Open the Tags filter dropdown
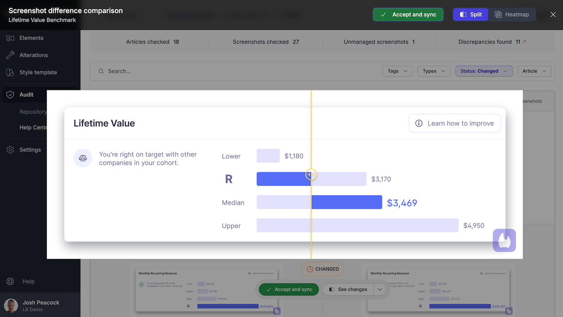Screen dimensions: 563x317 click(398, 71)
